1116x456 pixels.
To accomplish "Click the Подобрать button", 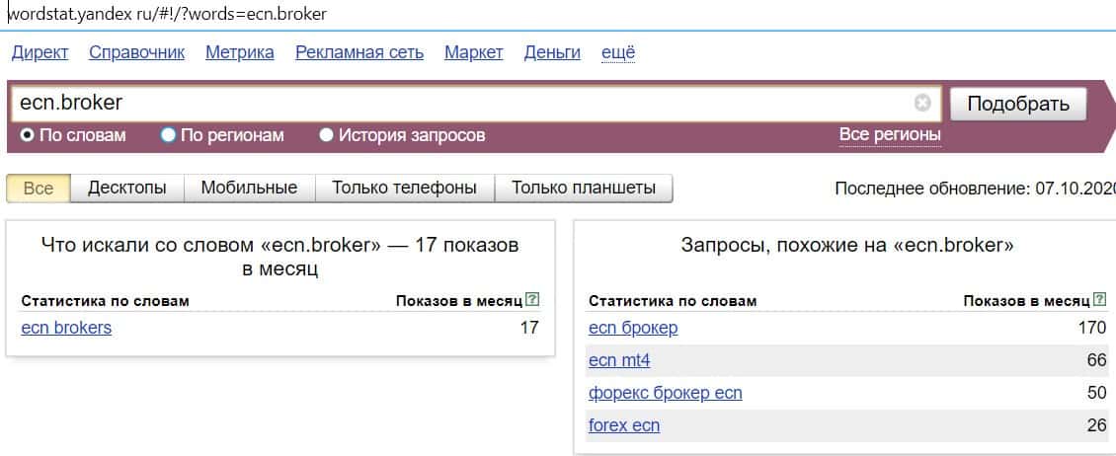I will [1018, 105].
